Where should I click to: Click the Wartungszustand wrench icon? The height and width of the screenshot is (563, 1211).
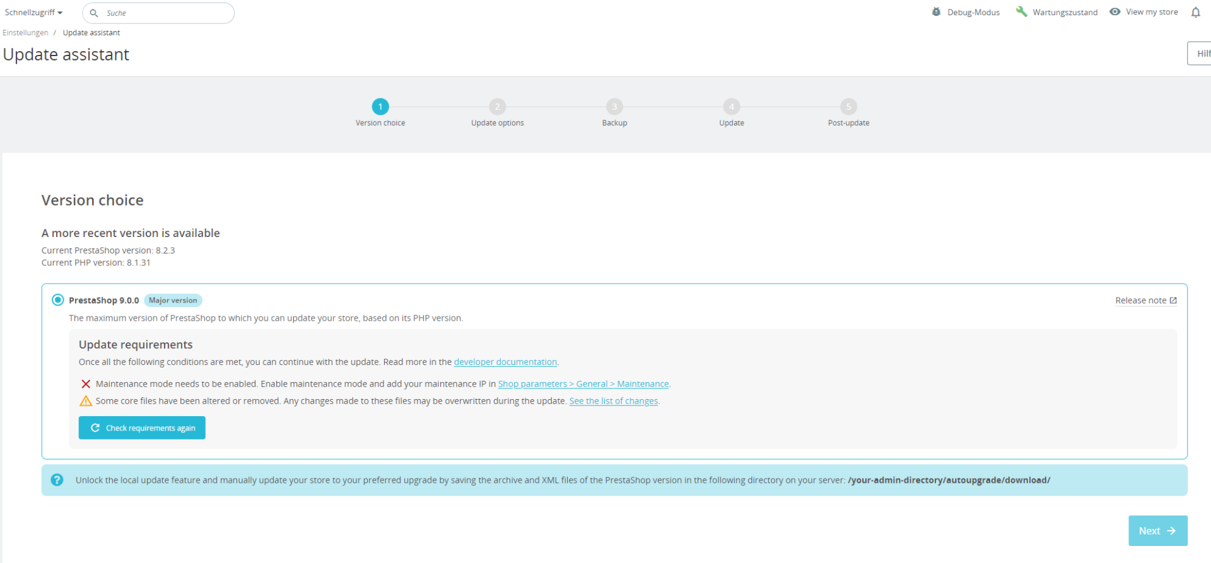click(1021, 12)
